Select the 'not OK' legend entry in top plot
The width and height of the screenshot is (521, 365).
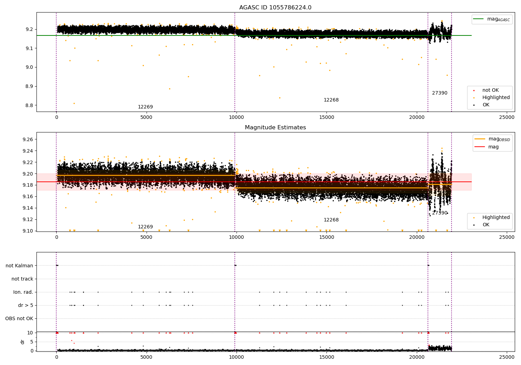(x=490, y=90)
